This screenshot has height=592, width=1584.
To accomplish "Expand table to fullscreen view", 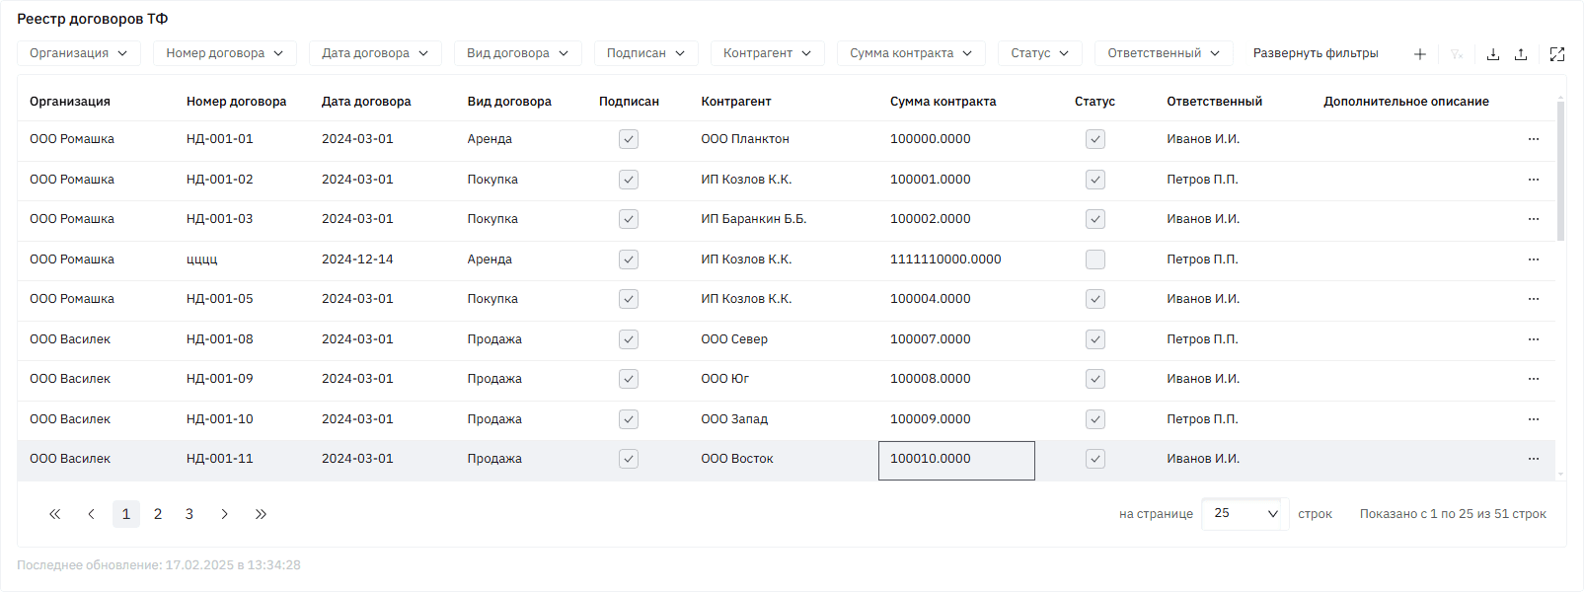I will pyautogui.click(x=1557, y=54).
